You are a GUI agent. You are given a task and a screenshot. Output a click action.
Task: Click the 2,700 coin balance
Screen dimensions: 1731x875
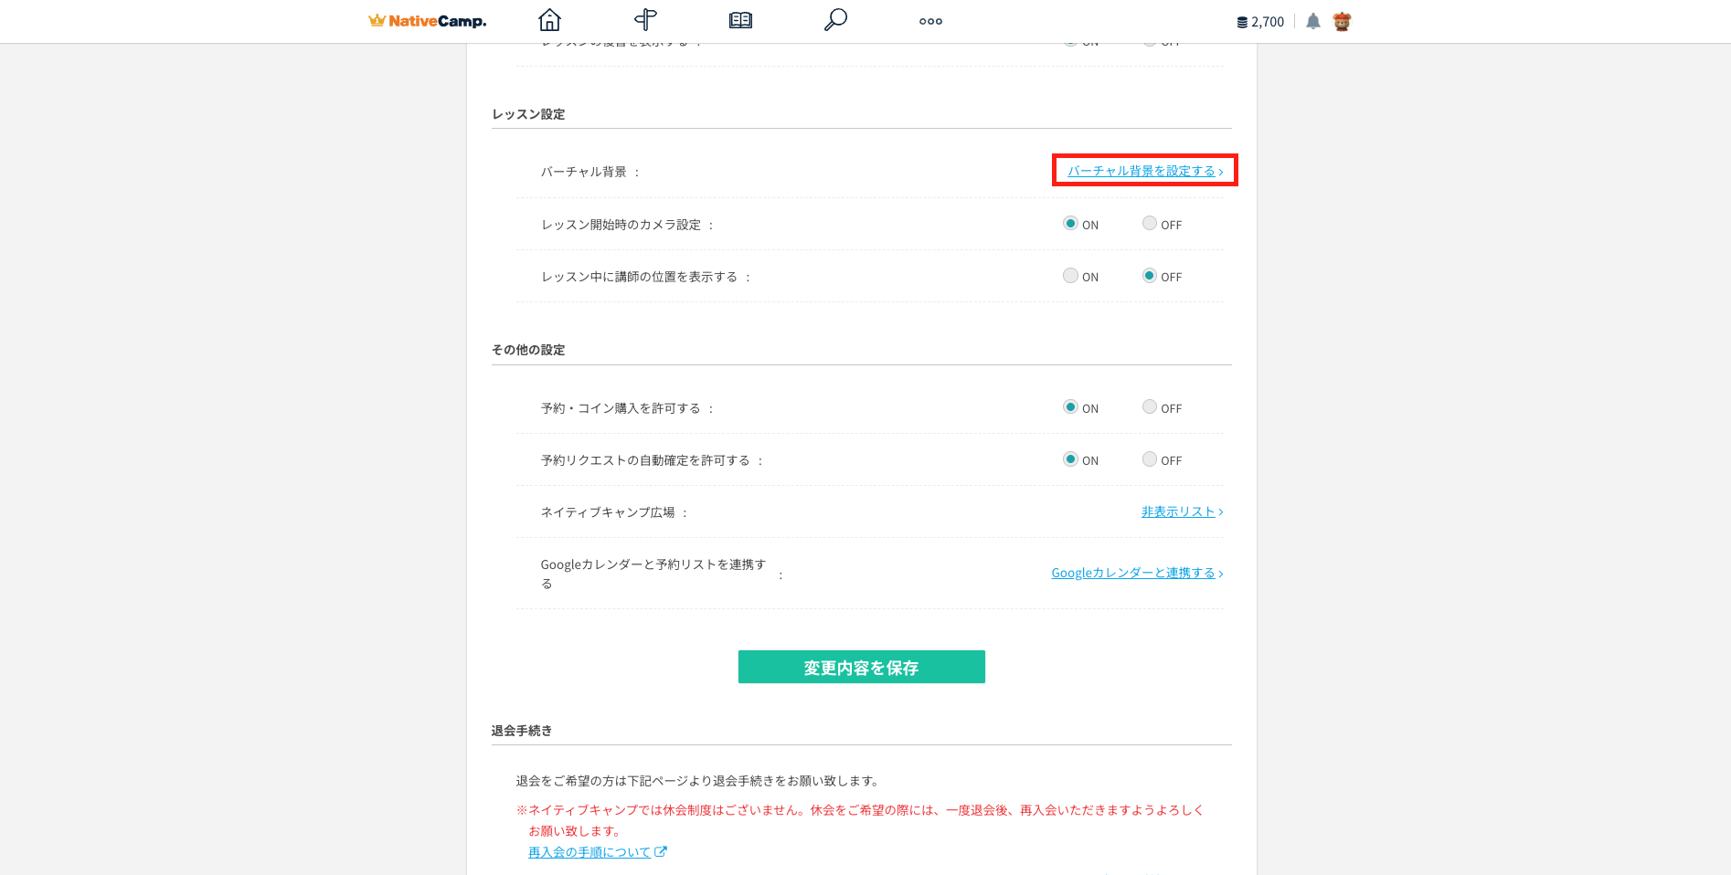click(1260, 22)
